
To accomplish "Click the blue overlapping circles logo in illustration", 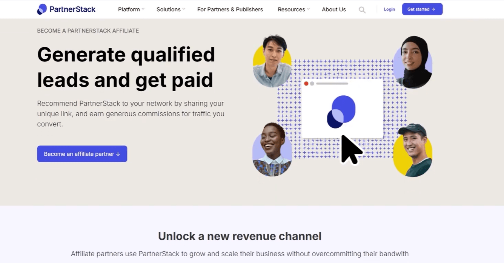I will [341, 112].
